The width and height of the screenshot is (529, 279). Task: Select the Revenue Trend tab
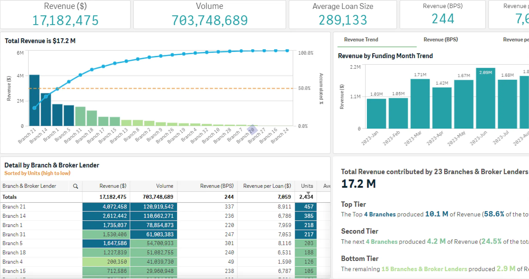click(x=361, y=40)
